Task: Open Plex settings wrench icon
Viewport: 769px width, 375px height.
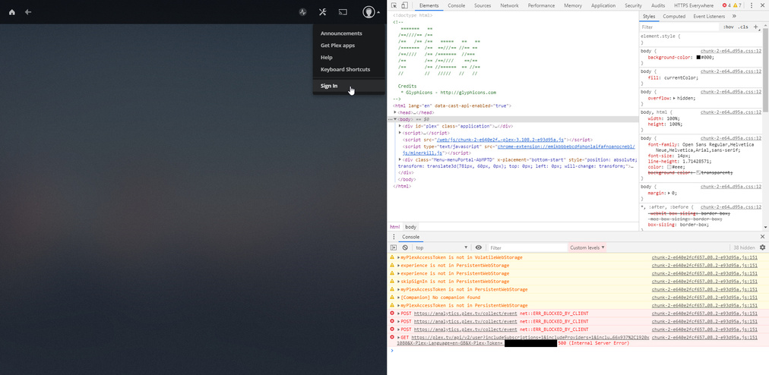Action: [322, 12]
